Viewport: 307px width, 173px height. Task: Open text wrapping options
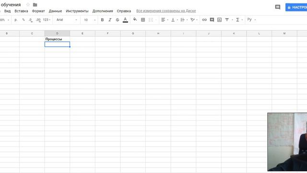click(x=182, y=20)
